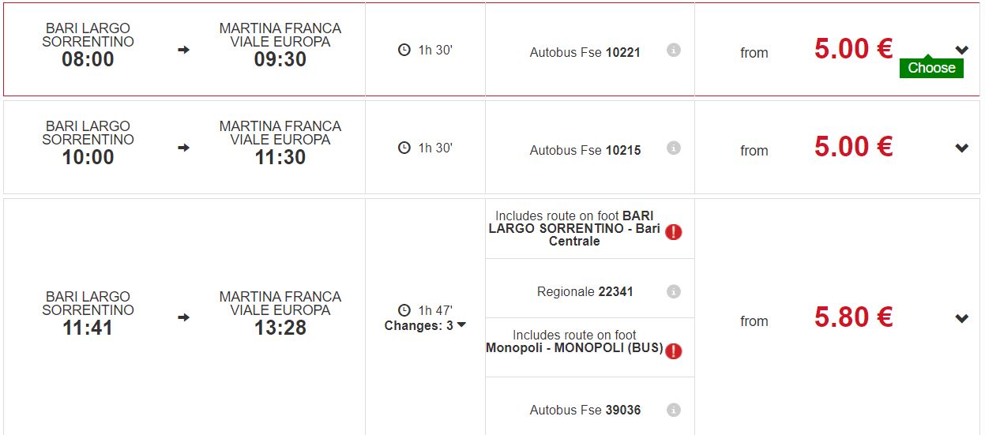Click the Regionale 22341 train segment
Viewport: 985px width, 435px height.
[x=585, y=292]
